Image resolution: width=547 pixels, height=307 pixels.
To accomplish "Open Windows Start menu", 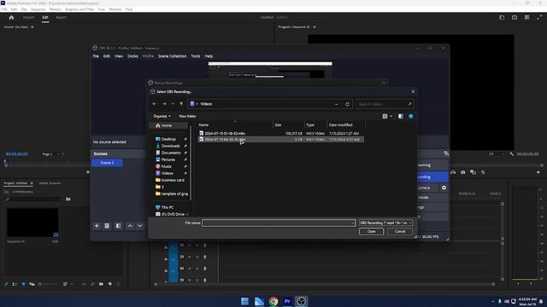I will click(245, 301).
